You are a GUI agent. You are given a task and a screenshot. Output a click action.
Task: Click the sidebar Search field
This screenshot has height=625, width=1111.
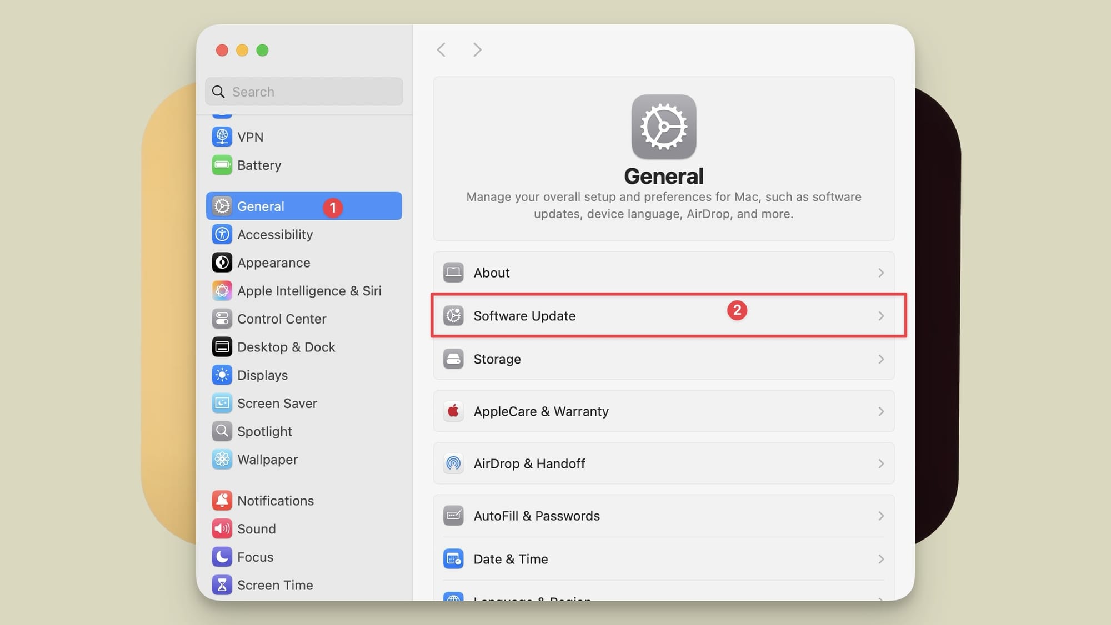pyautogui.click(x=304, y=92)
